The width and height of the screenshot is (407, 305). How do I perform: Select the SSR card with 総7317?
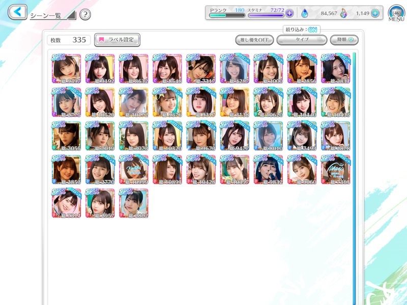coord(201,69)
